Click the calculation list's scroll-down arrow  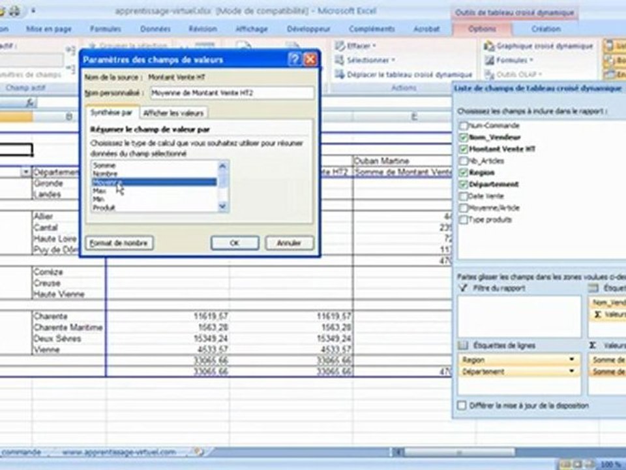223,206
